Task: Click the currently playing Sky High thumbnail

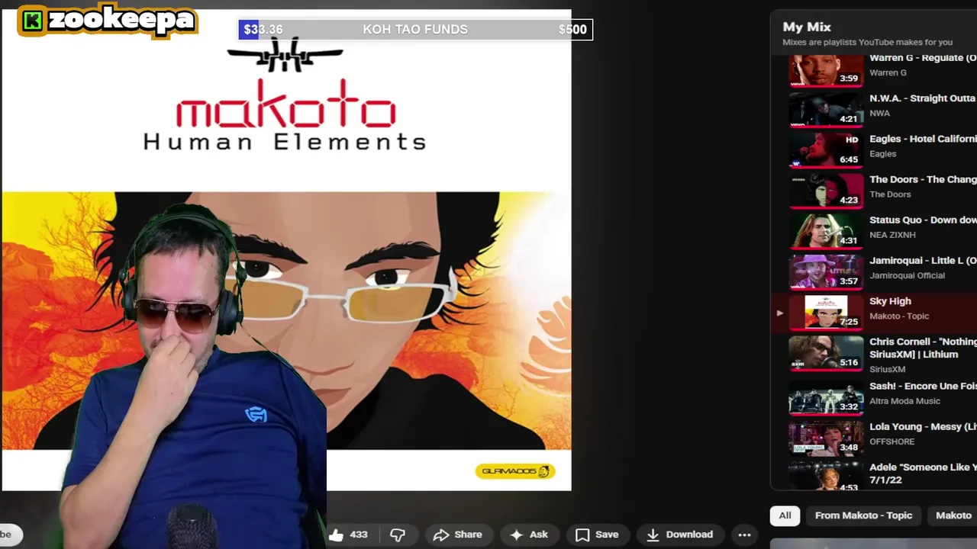Action: (826, 312)
